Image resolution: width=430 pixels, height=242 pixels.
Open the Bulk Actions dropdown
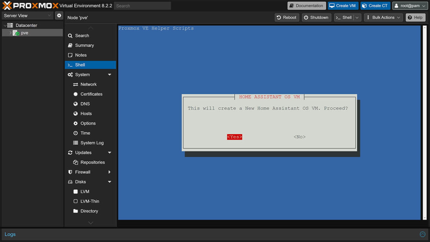[x=383, y=17]
